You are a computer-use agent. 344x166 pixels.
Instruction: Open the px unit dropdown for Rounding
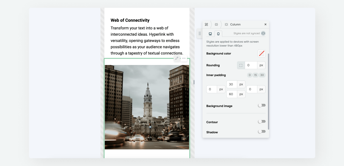(x=261, y=65)
